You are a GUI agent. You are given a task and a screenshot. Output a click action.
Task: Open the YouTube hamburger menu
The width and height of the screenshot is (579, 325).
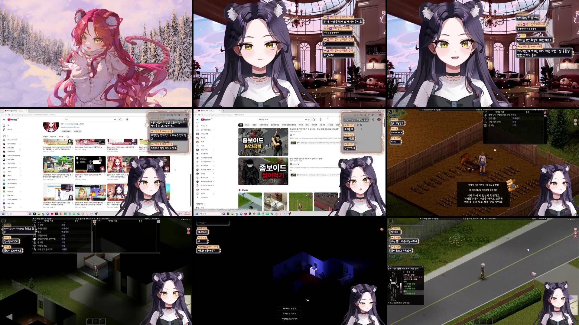[x=197, y=119]
